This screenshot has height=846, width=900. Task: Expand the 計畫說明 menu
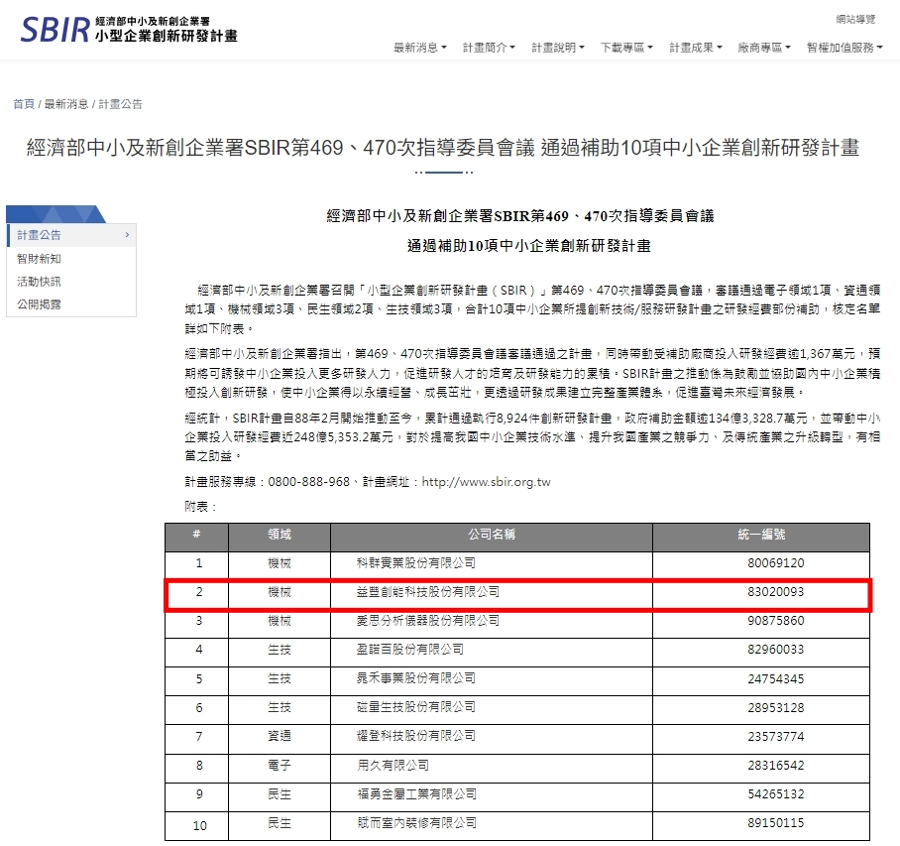point(558,48)
